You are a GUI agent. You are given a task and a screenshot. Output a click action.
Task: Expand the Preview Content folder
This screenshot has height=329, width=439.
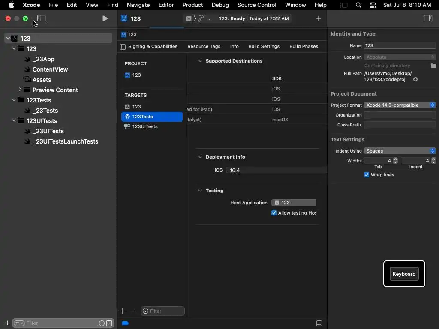20,90
